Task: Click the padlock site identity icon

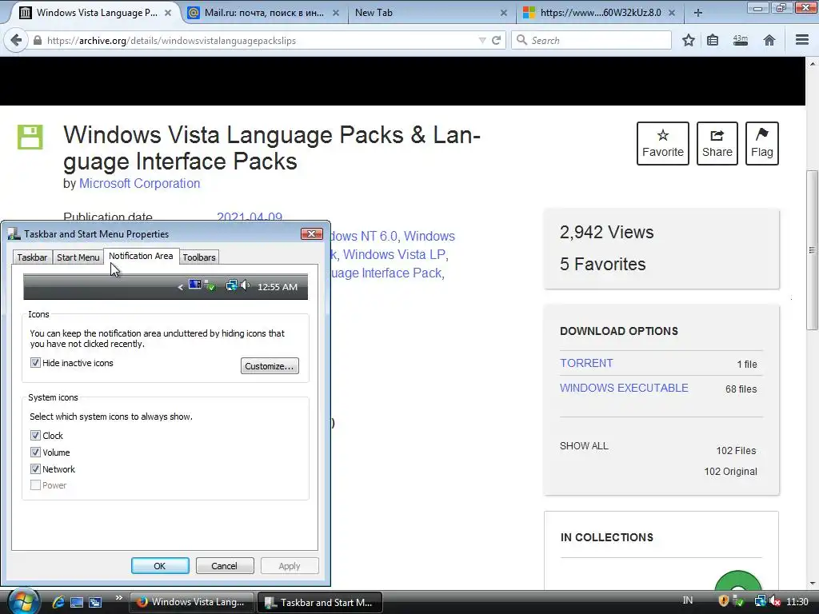Action: pyautogui.click(x=38, y=40)
